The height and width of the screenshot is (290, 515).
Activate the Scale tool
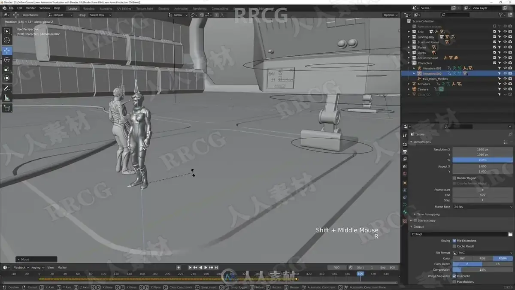7,69
